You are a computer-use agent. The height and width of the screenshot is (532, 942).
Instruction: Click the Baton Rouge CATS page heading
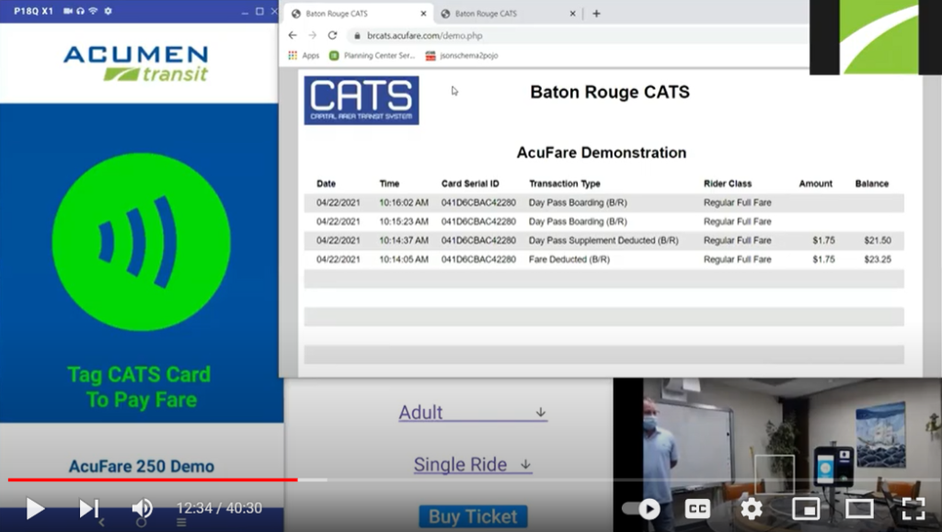coord(610,92)
